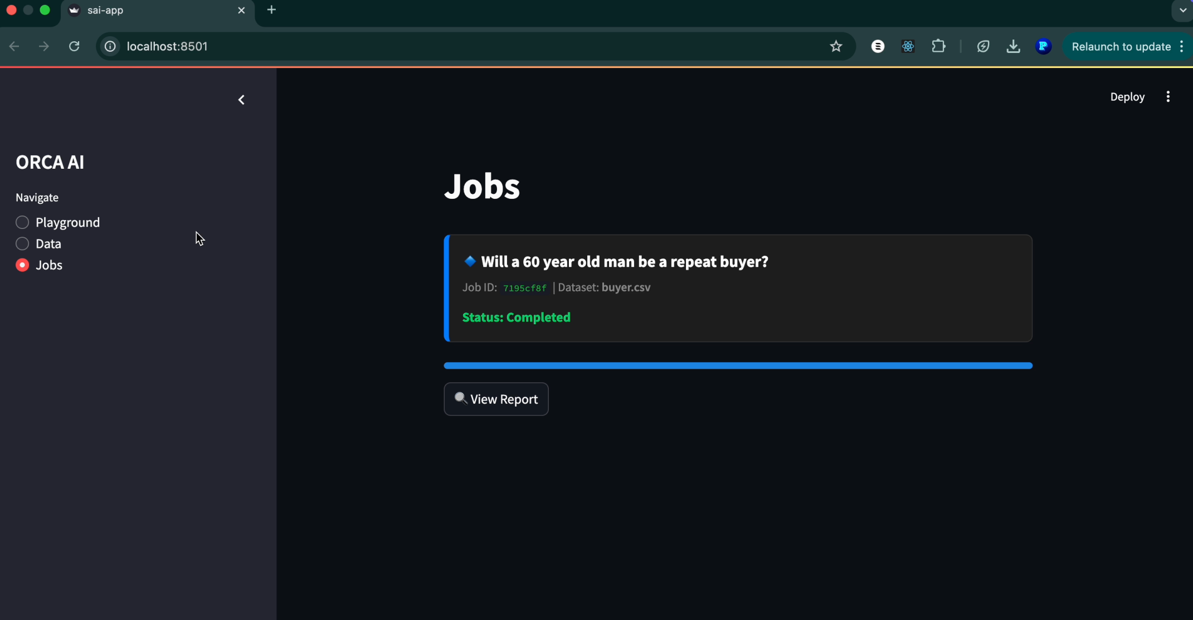Select the Playground radio option
The image size is (1193, 620).
coord(22,222)
